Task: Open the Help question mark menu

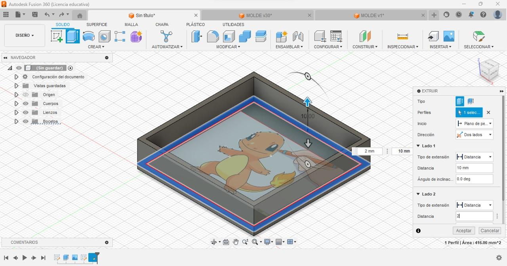Action: point(483,15)
